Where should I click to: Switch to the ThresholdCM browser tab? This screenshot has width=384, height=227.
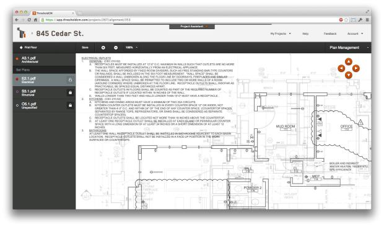click(x=53, y=13)
